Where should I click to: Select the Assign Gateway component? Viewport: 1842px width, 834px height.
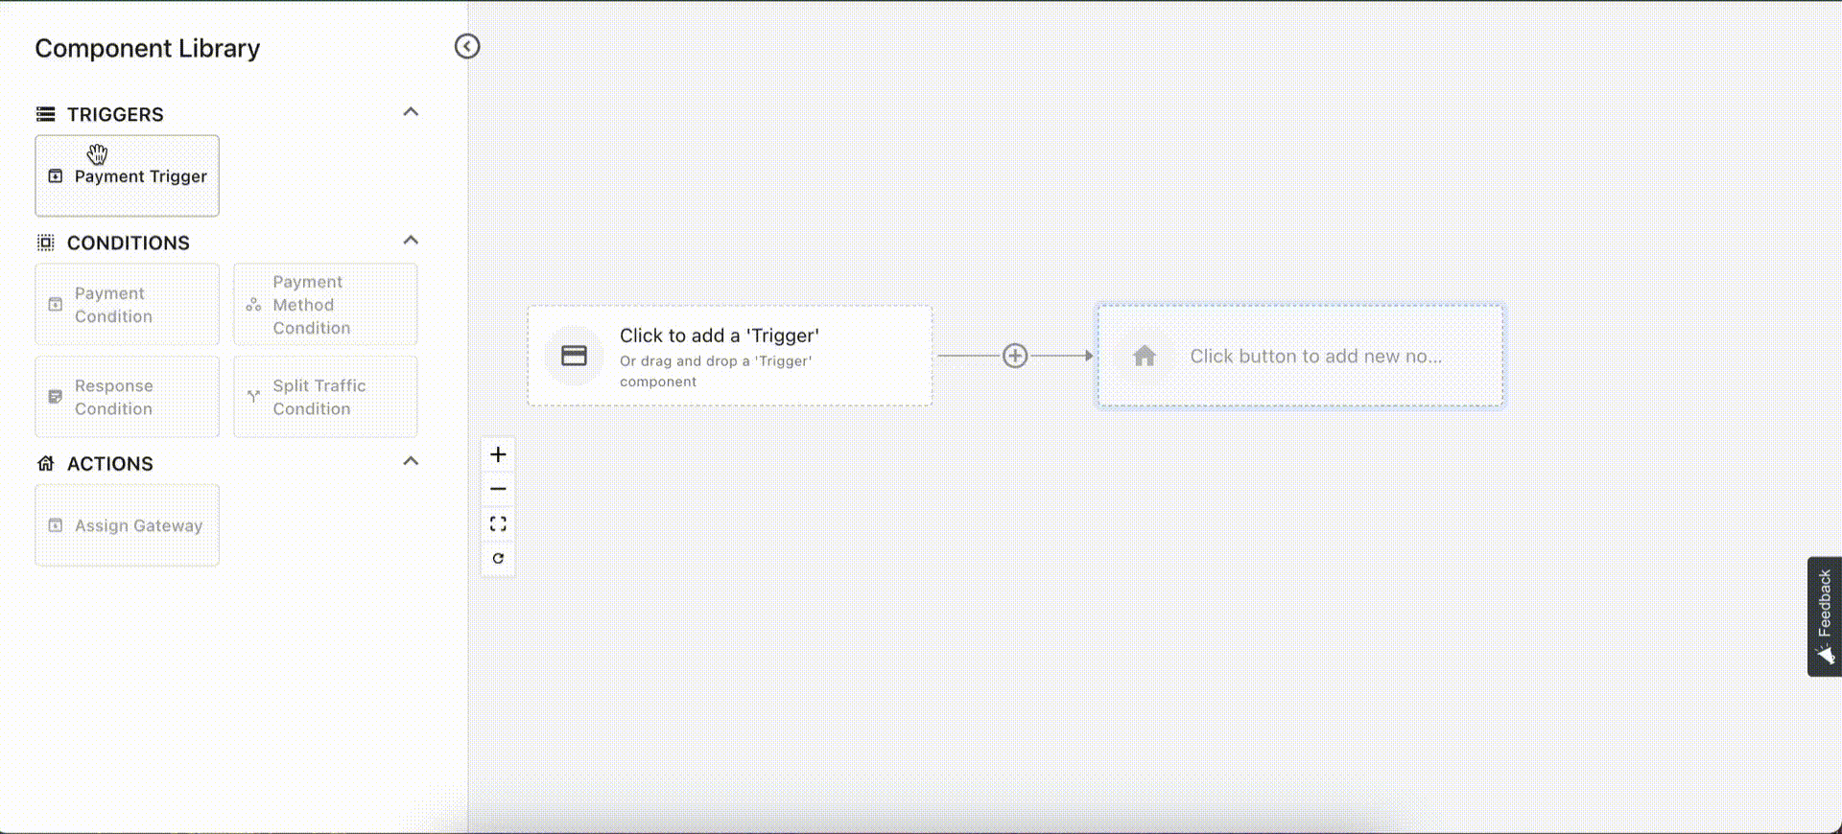tap(127, 524)
